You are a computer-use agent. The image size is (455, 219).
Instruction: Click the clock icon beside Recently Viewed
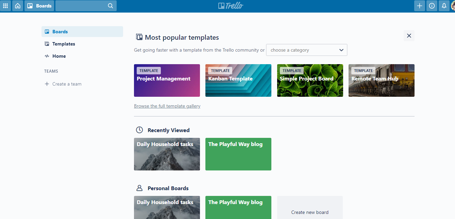point(139,130)
